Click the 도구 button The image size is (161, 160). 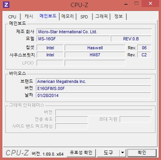108,153
